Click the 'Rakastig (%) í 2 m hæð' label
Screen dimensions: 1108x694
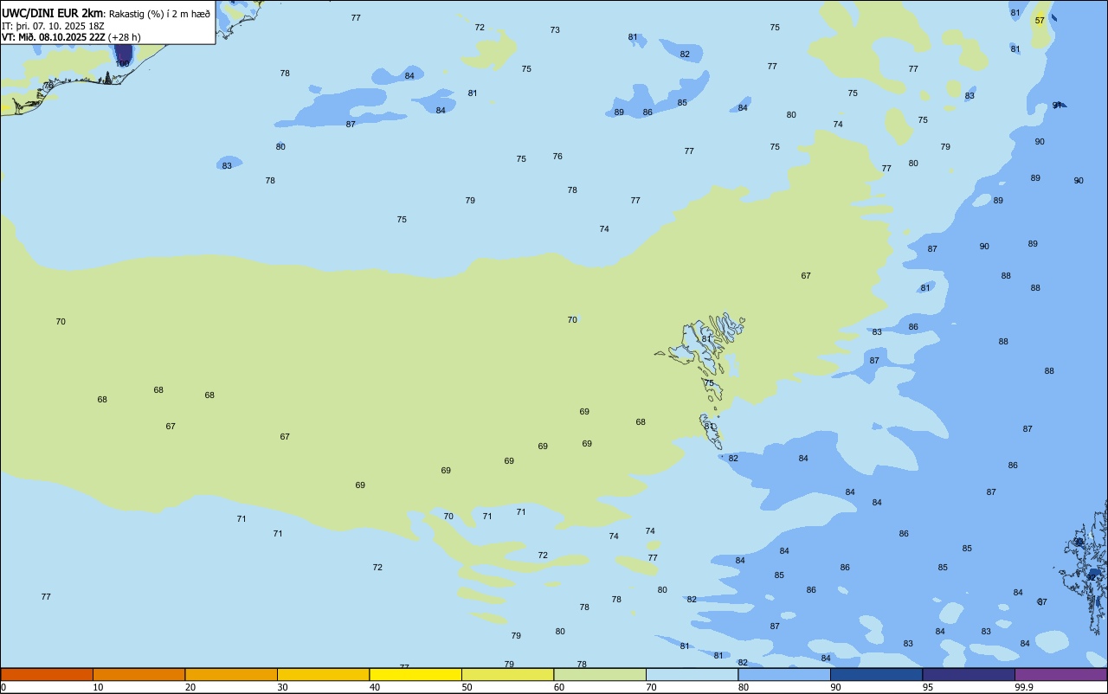pos(159,14)
